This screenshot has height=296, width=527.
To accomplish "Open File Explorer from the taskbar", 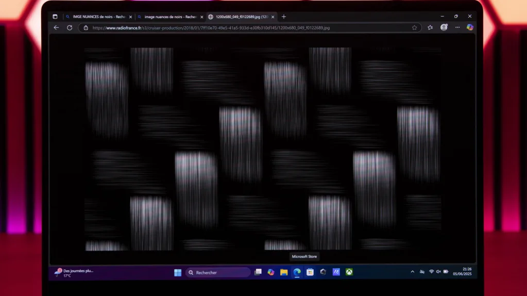I will [x=284, y=272].
